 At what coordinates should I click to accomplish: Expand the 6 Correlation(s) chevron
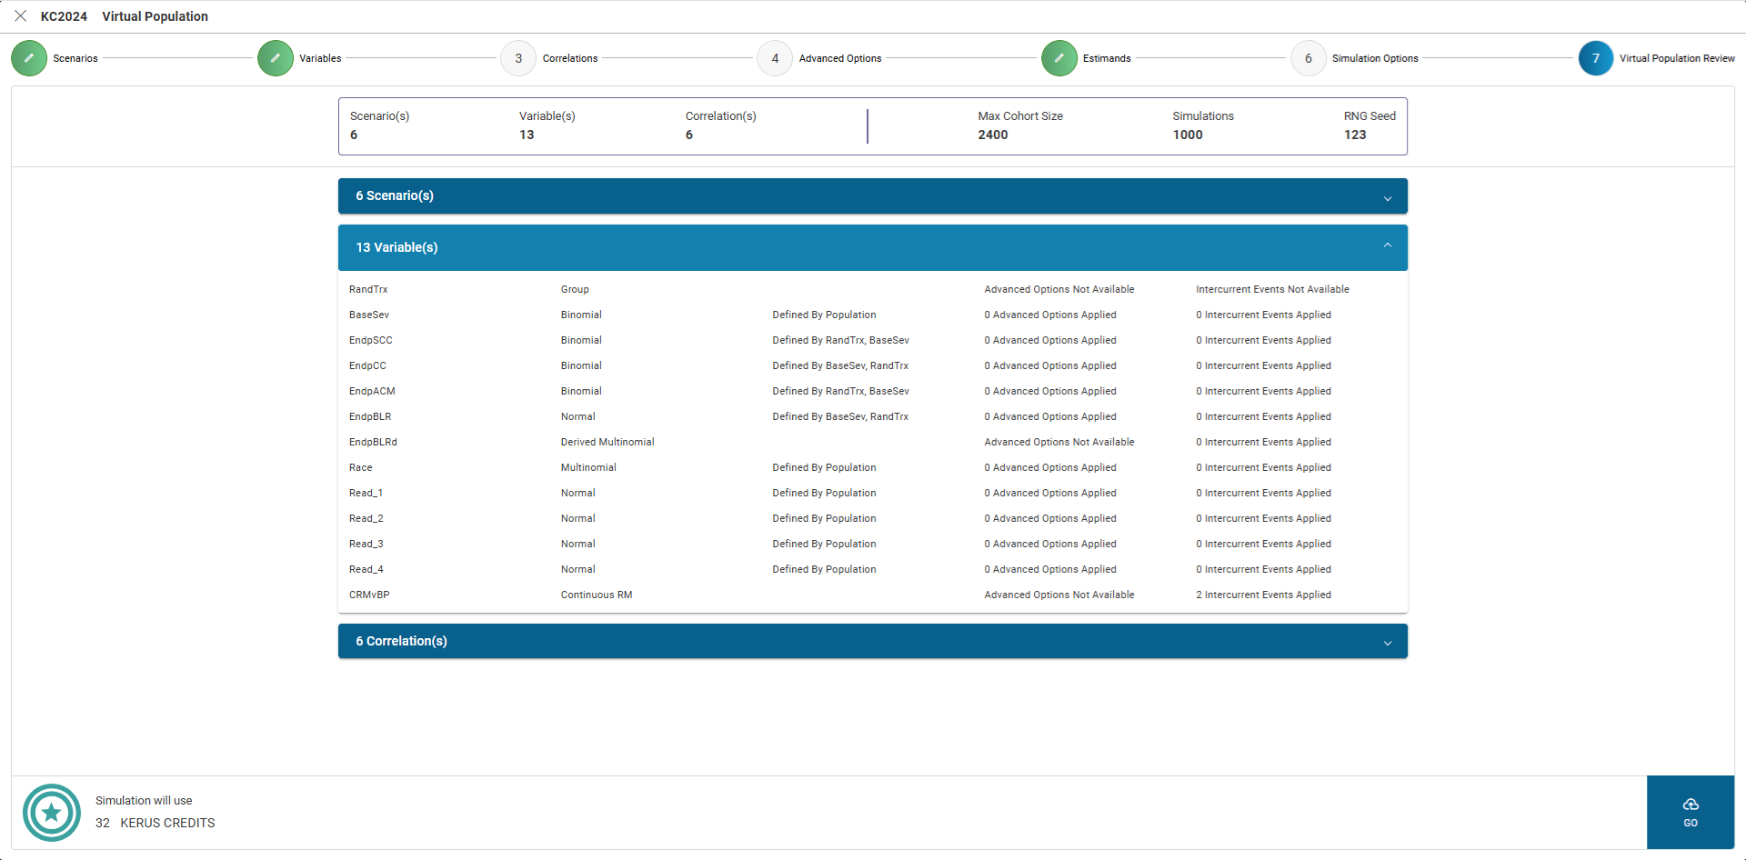[1388, 643]
